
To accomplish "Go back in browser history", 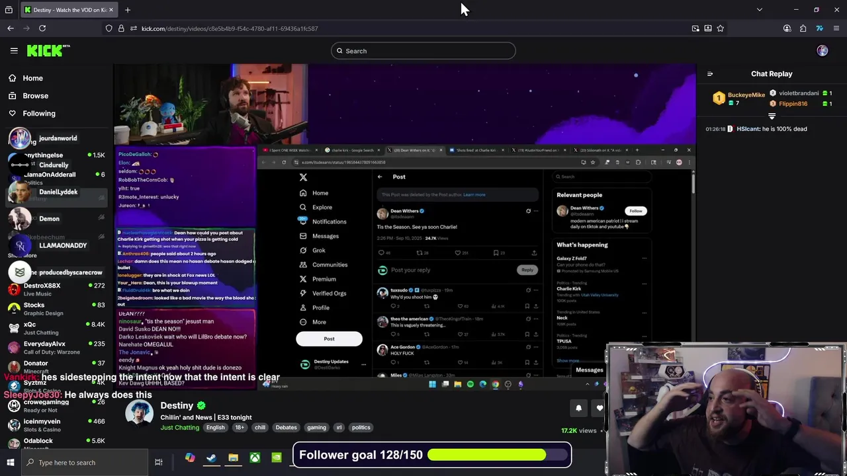I will click(x=11, y=28).
